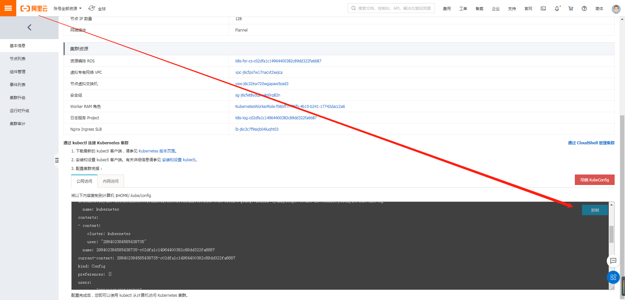The image size is (625, 300).
Task: Open the shopping cart icon
Action: pyautogui.click(x=571, y=8)
